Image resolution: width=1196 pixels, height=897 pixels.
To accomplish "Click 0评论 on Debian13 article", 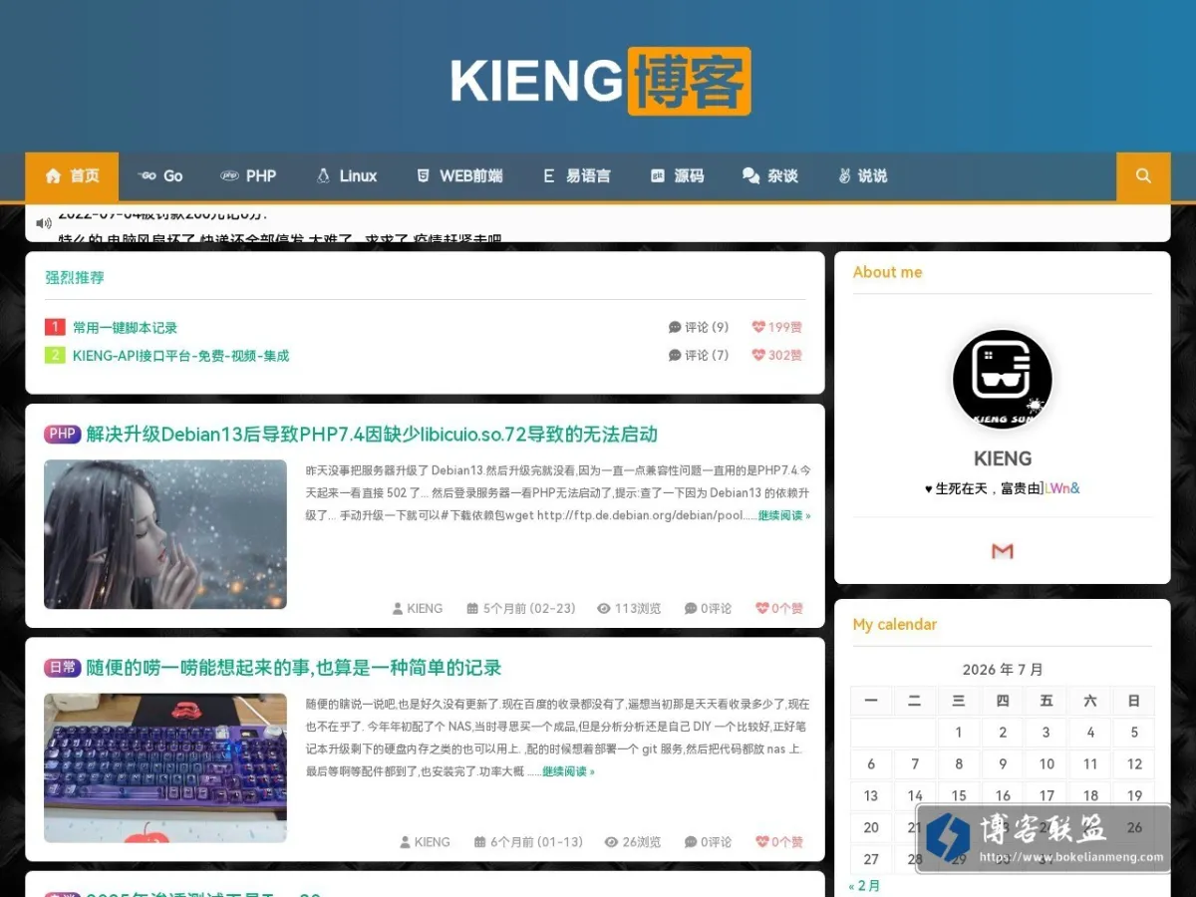I will [x=708, y=609].
